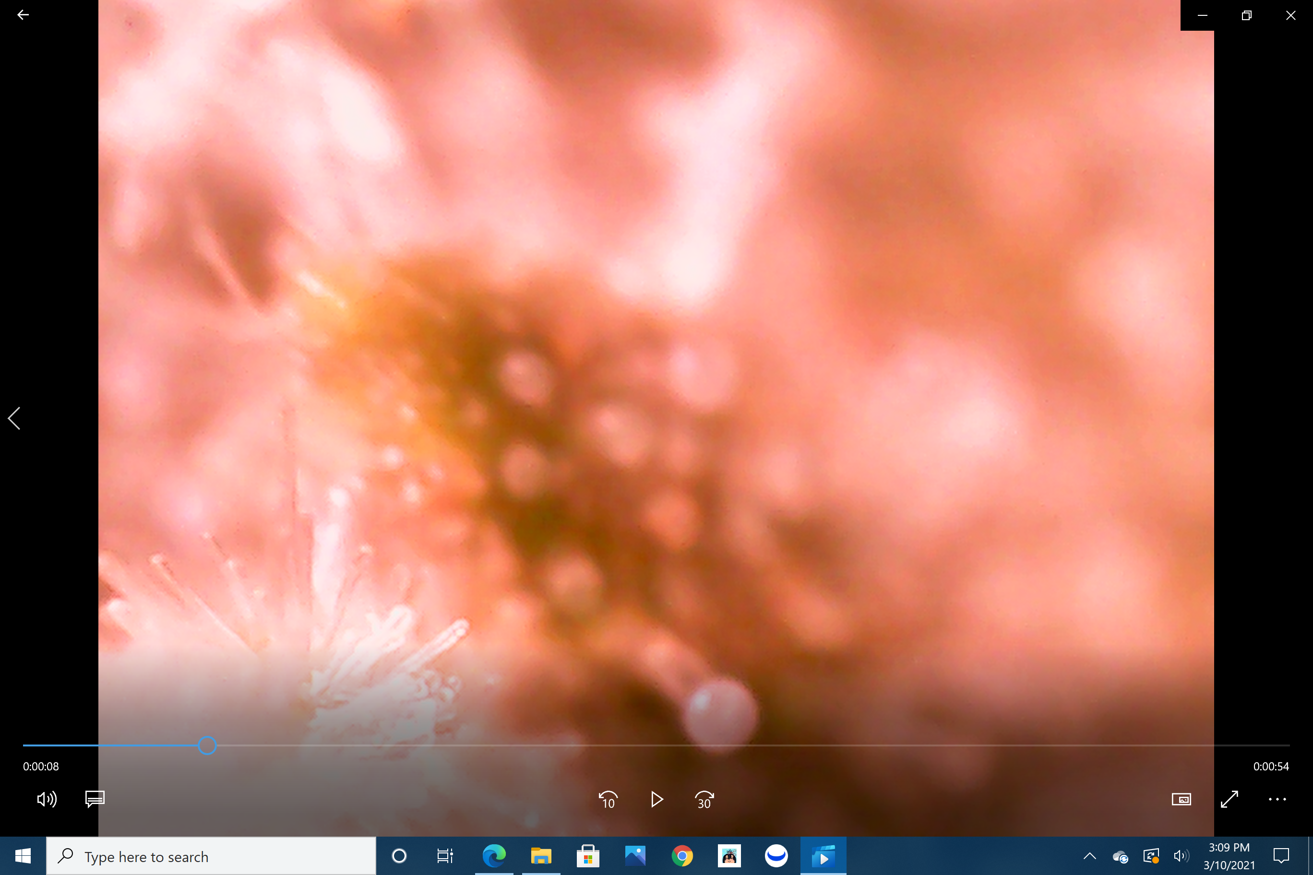
Task: Launch Microsoft Edge from taskbar
Action: pos(494,856)
